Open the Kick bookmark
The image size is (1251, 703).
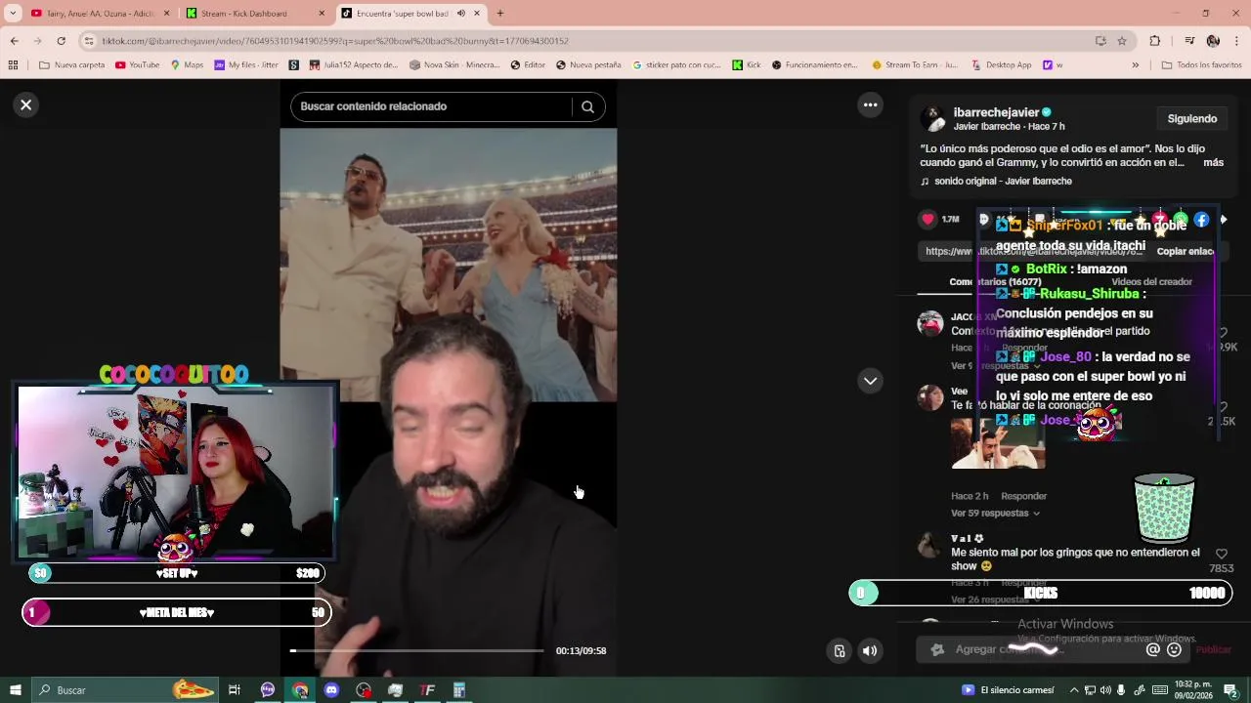[747, 65]
